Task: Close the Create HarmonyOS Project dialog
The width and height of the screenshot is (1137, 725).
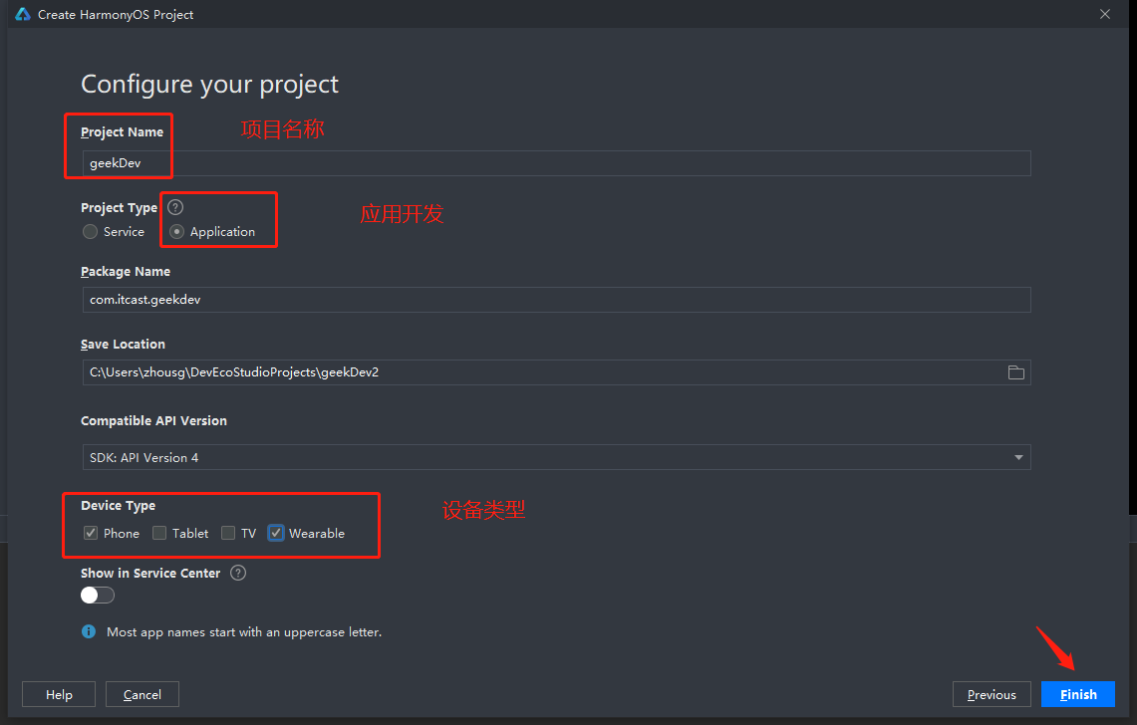Action: 1104,14
